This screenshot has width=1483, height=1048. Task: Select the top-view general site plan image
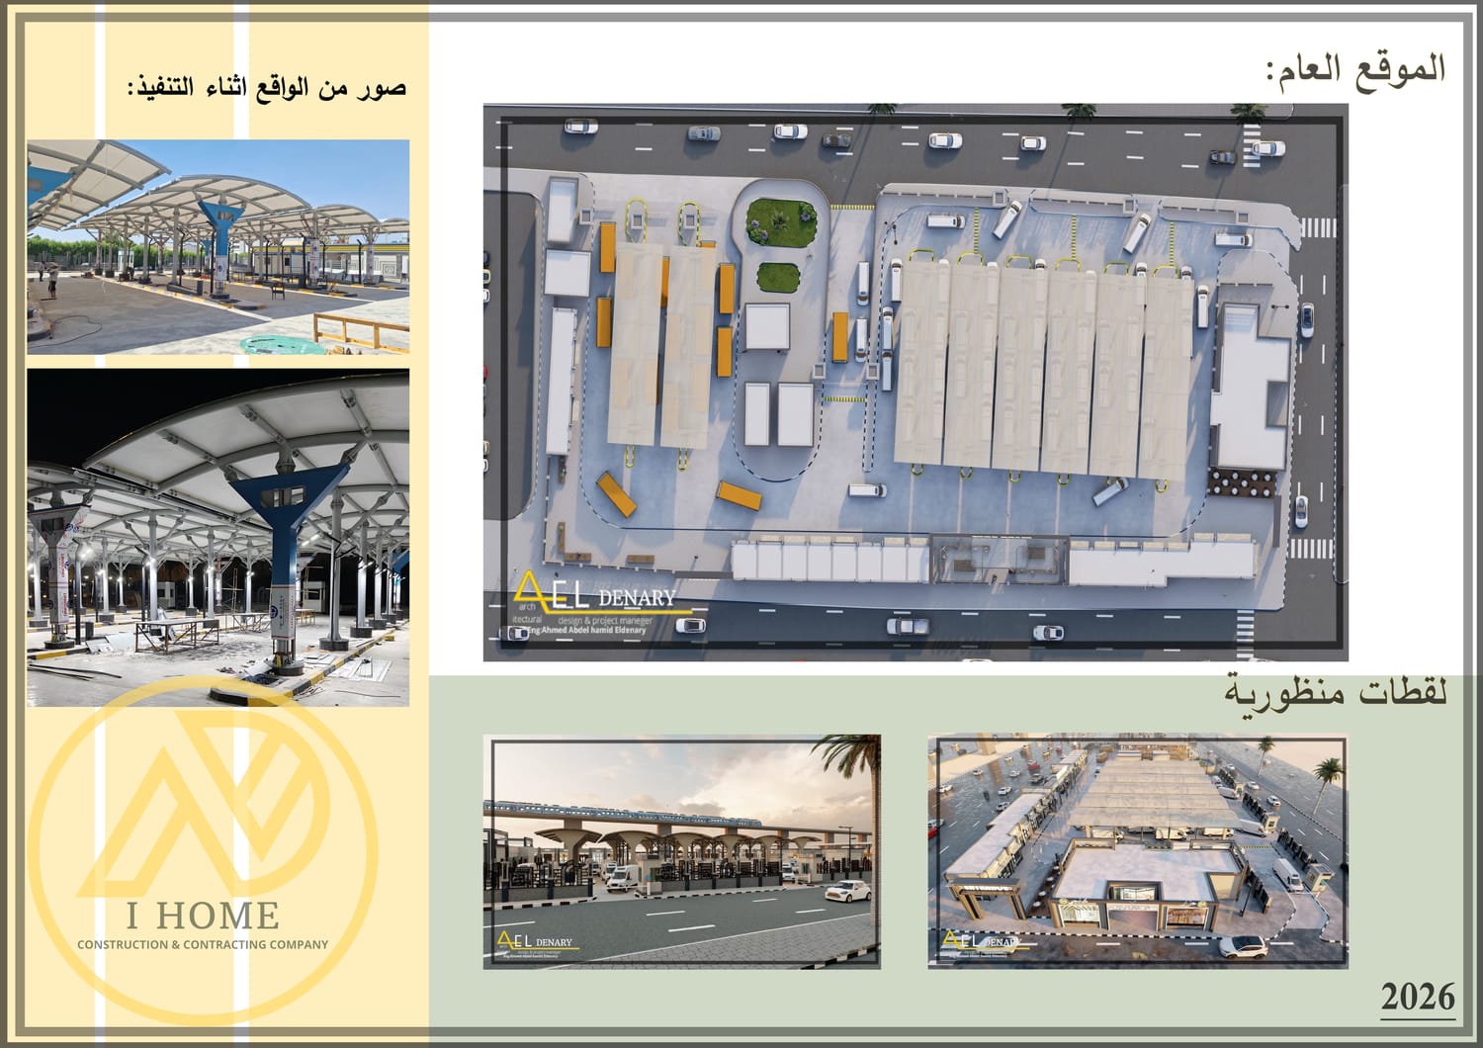point(916,383)
